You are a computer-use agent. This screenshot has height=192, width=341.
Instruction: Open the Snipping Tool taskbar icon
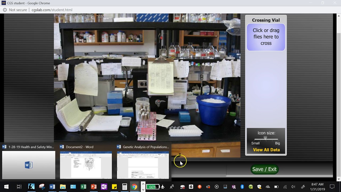point(42,187)
